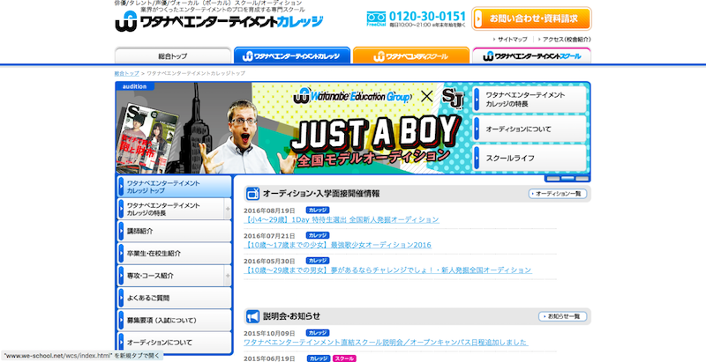Image resolution: width=706 pixels, height=362 pixels.
Task: Expand 専攻・コース紹介 in the sidebar
Action: tap(229, 276)
